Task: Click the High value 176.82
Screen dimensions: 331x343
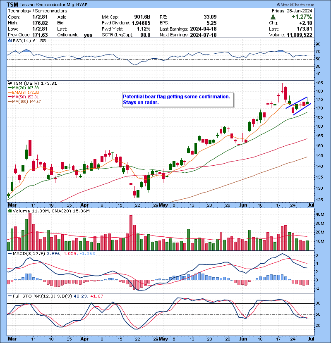Action: click(x=40, y=23)
